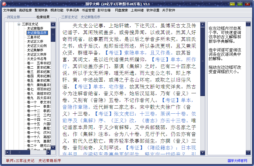The image size is (254, 166).
Task: Click main text scroll-up arrow
Action: point(202,24)
